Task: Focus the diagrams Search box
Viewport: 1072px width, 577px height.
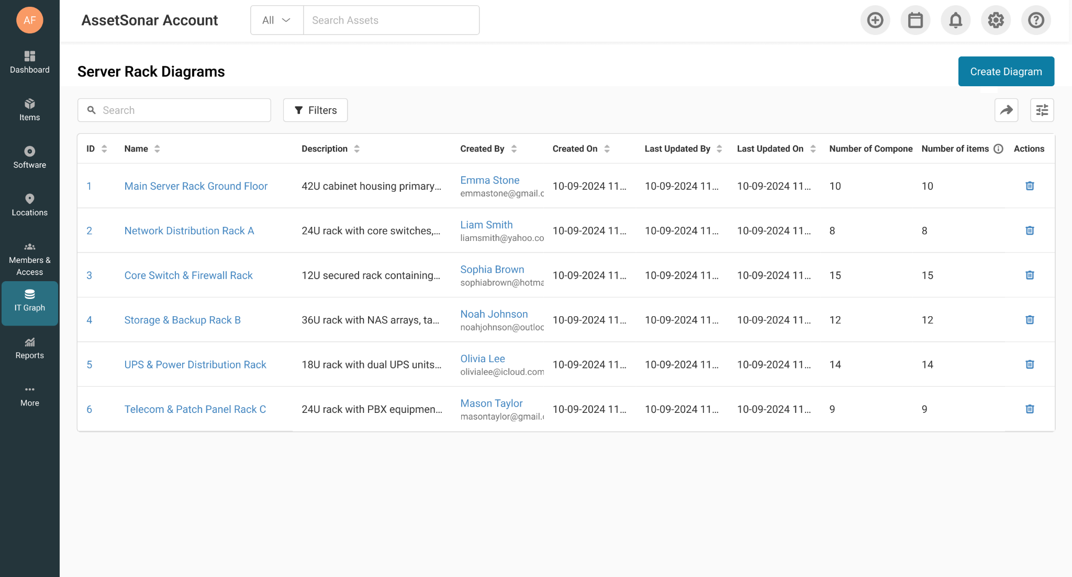Action: (x=174, y=110)
